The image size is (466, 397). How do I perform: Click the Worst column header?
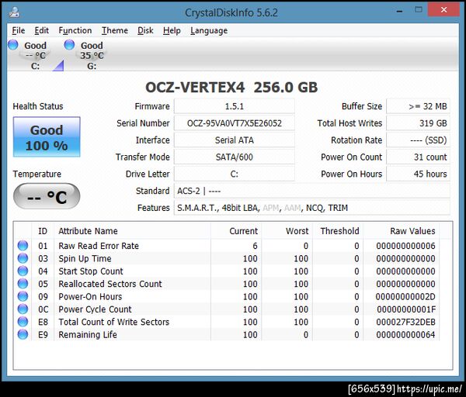[287, 231]
